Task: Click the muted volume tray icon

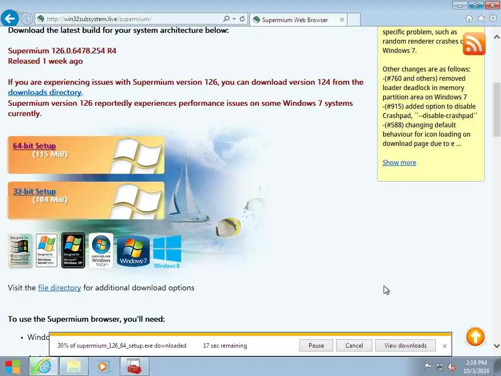Action: pos(452,367)
